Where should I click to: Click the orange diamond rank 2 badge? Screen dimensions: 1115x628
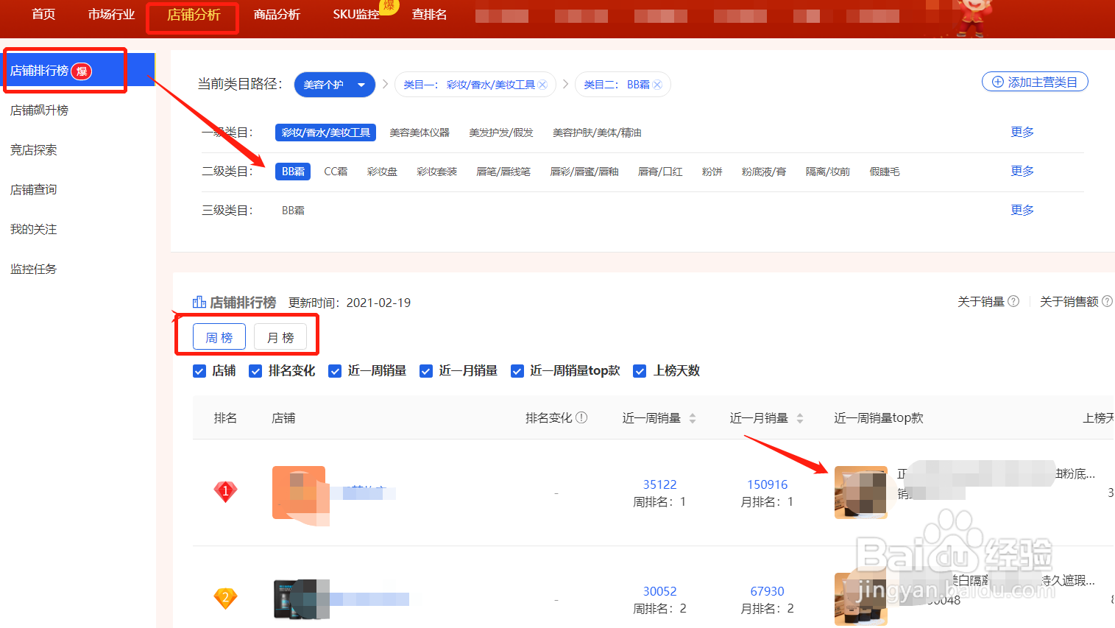point(225,598)
